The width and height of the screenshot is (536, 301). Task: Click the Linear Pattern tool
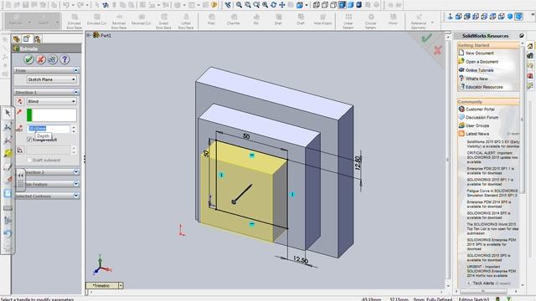tap(348, 21)
